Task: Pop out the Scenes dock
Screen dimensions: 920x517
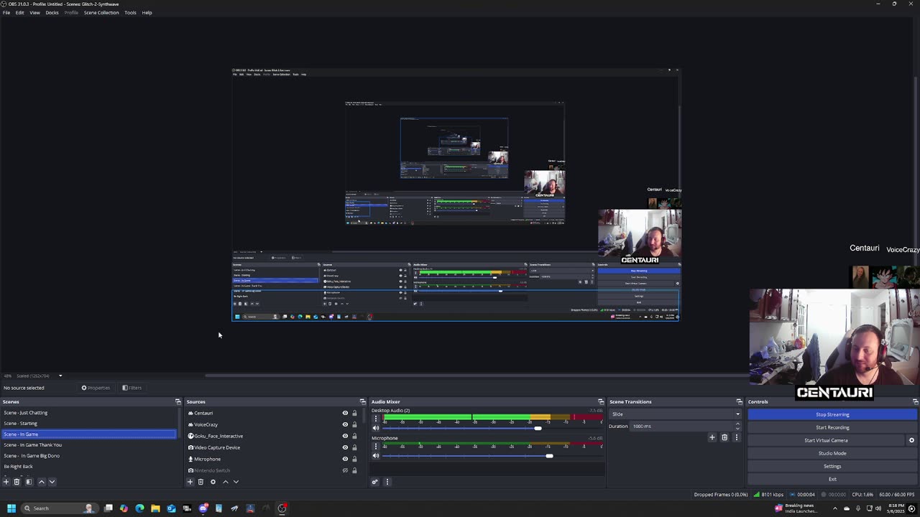Action: click(x=178, y=401)
